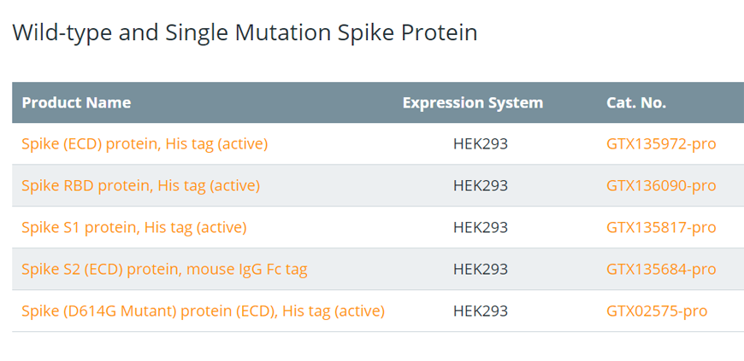Open catalog number GTX02575-pro

click(x=657, y=311)
